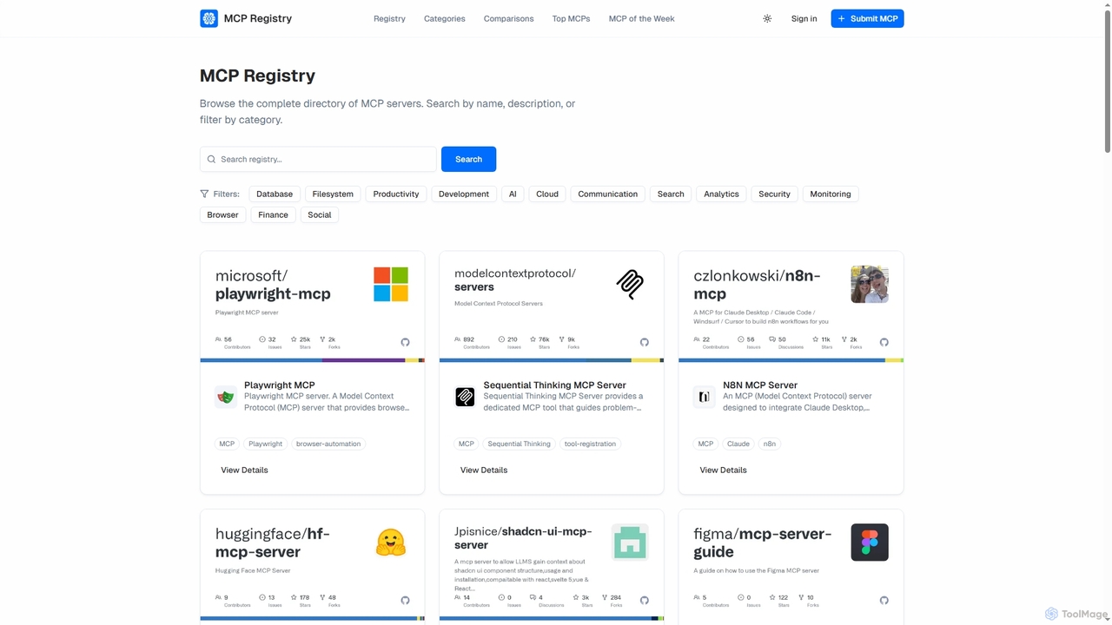
Task: Open the Categories nav item
Action: (445, 18)
